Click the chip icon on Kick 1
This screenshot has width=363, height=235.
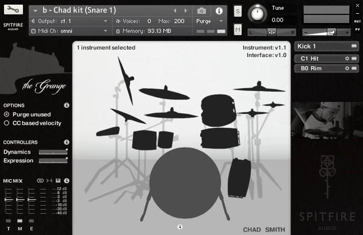[354, 46]
